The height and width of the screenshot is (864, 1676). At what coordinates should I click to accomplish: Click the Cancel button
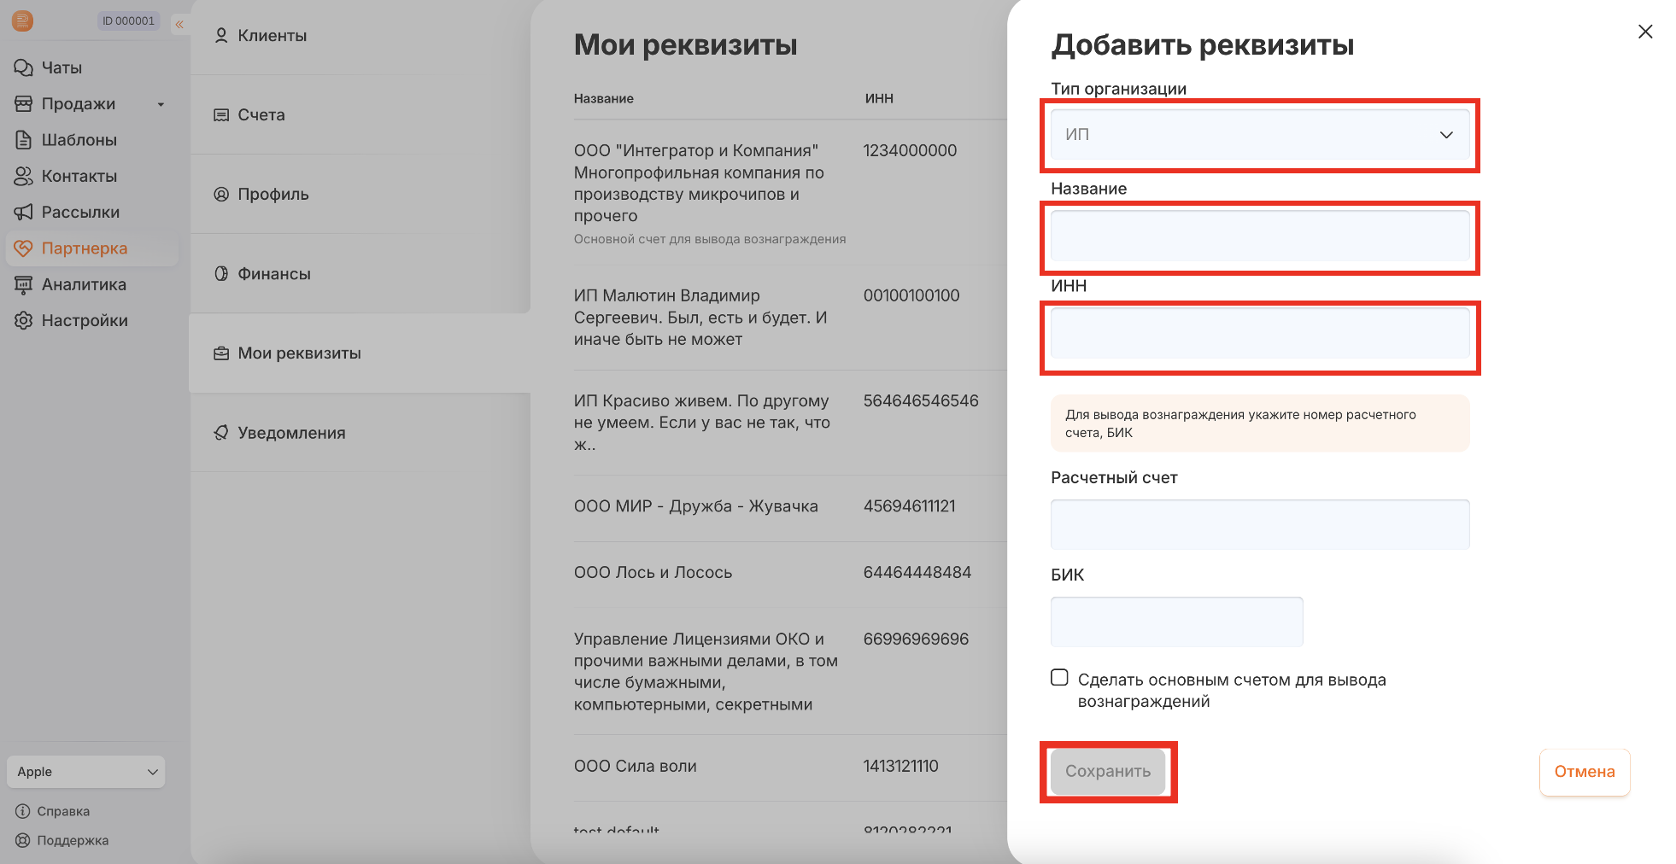1584,772
